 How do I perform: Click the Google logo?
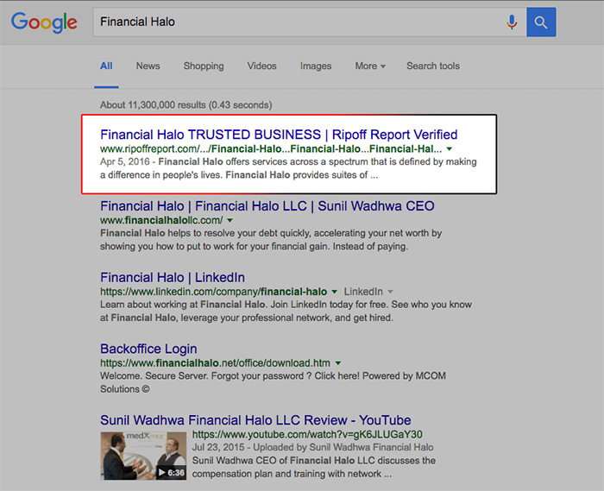point(44,22)
